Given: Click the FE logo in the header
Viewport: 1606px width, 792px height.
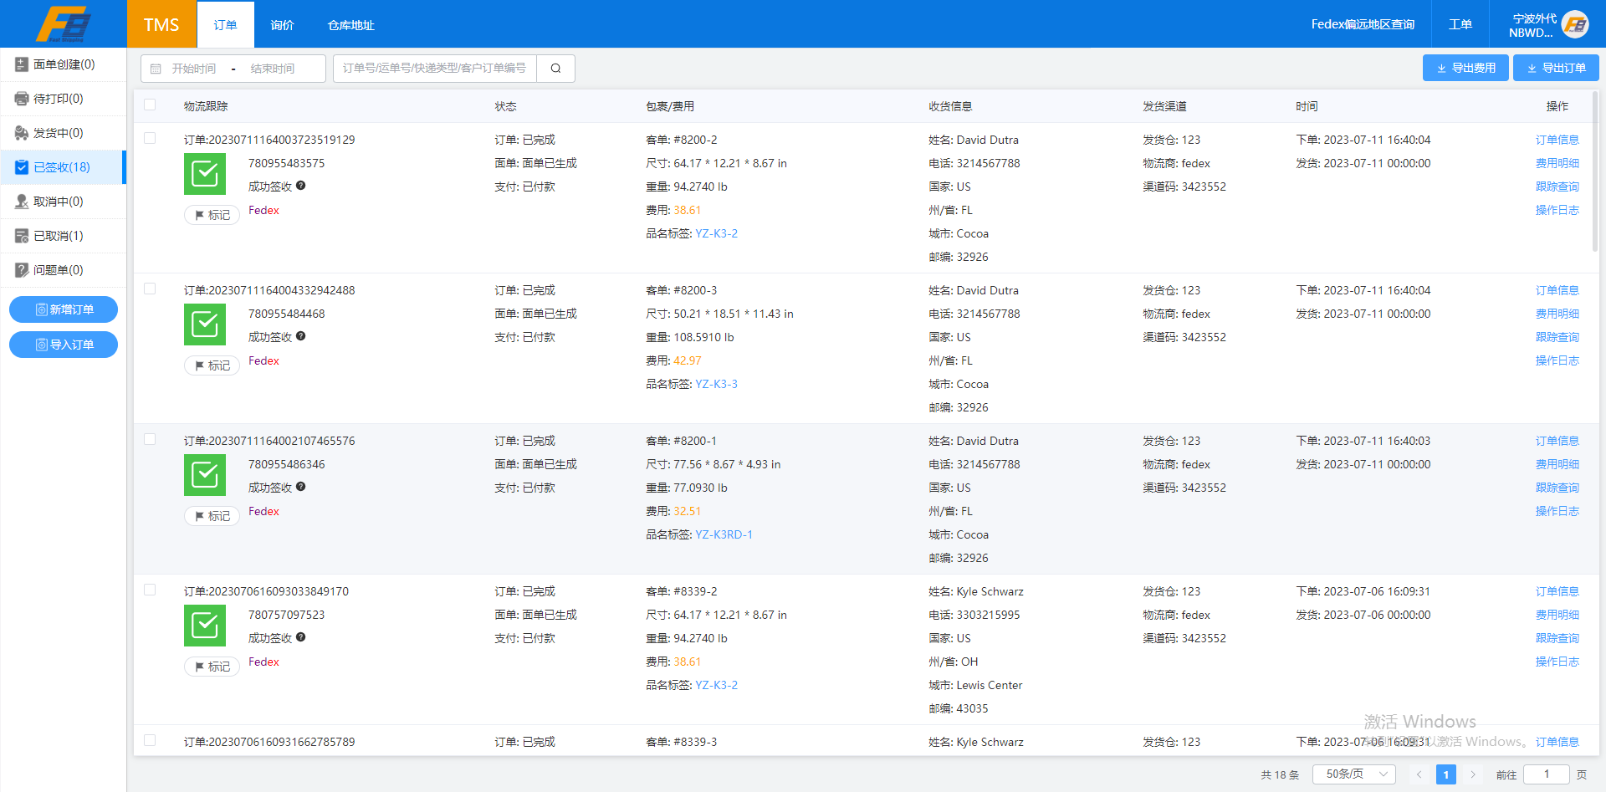Looking at the screenshot, I should pos(64,23).
